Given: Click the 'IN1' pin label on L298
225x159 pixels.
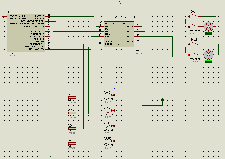Looking at the screenshot, I should (107, 23).
